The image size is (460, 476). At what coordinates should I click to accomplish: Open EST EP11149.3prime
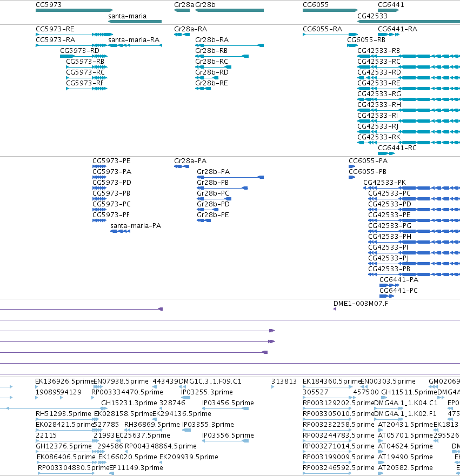[136, 468]
